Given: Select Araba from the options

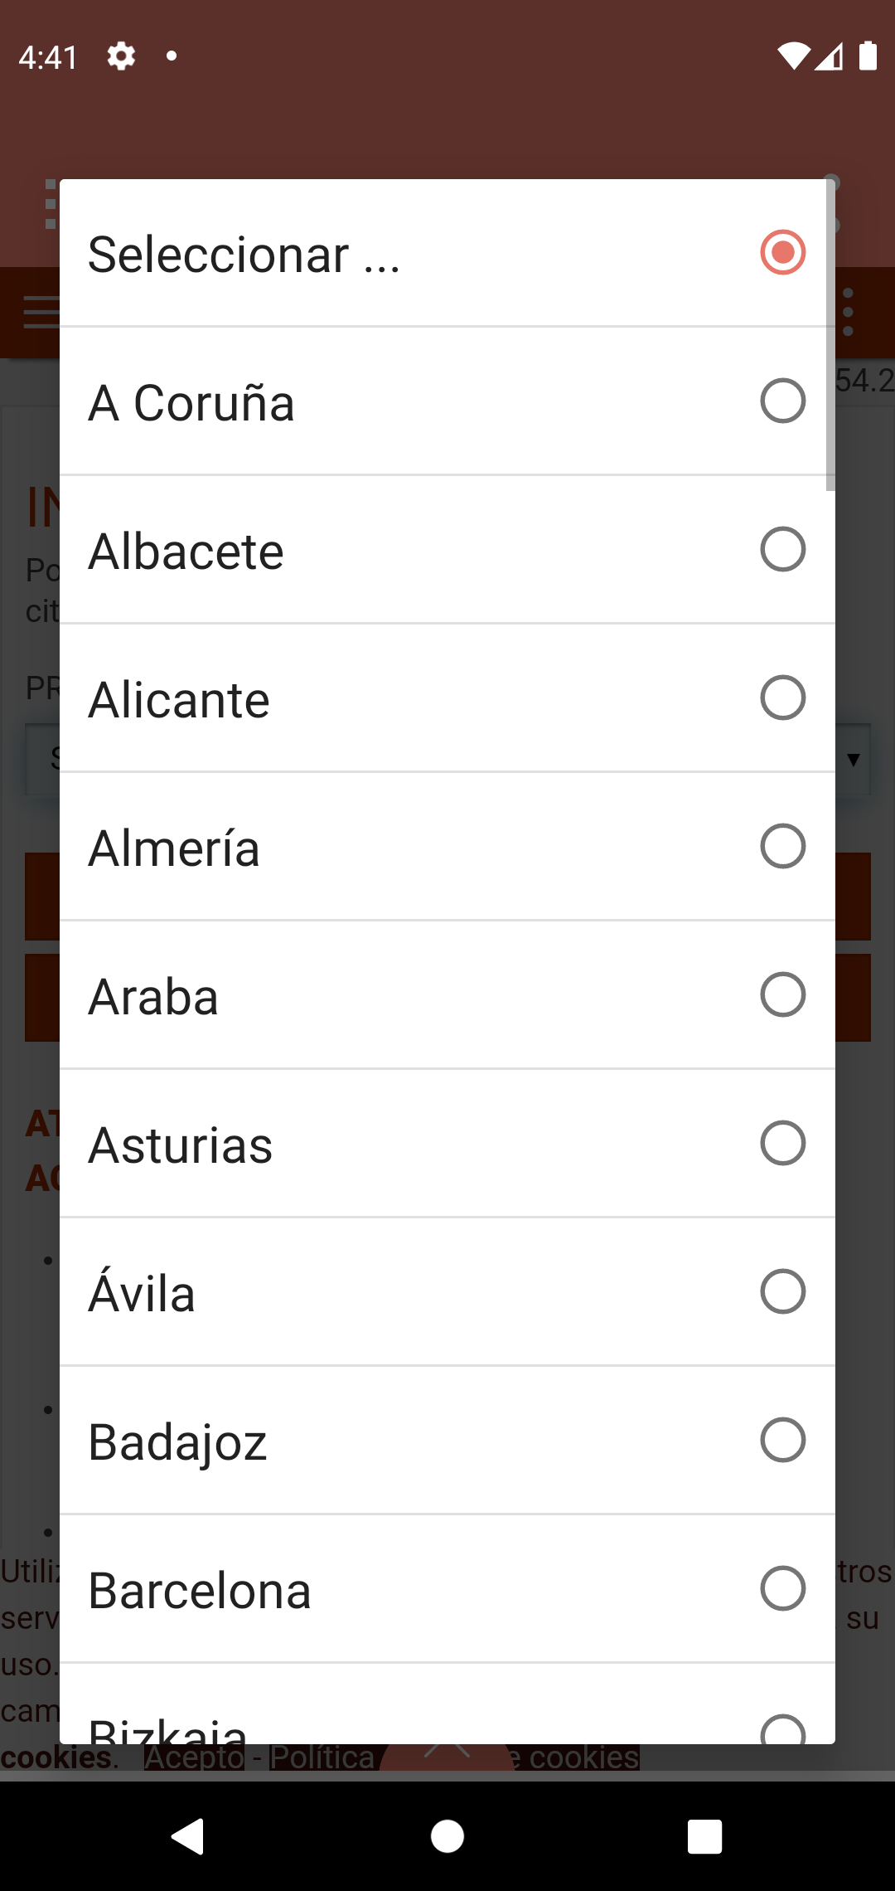Looking at the screenshot, I should tap(447, 995).
